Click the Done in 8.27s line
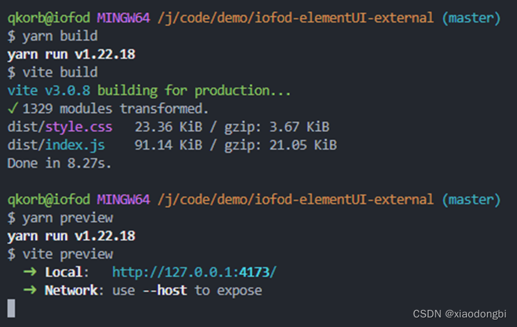 click(x=59, y=163)
